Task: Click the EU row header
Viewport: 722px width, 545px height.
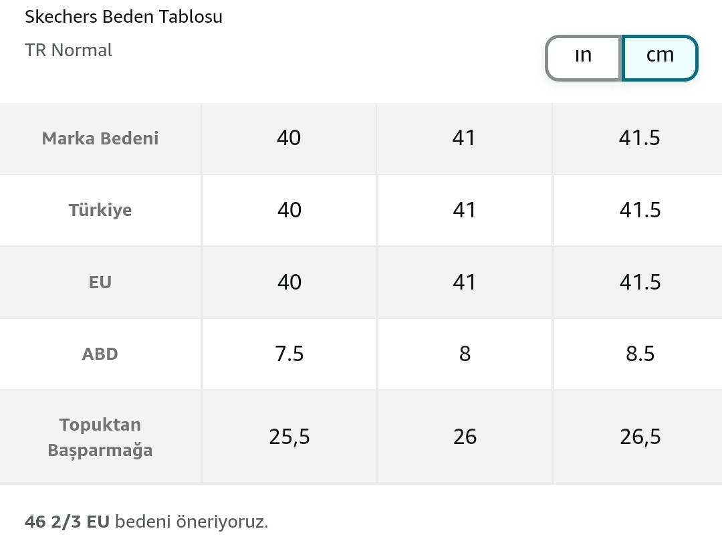Action: (100, 282)
